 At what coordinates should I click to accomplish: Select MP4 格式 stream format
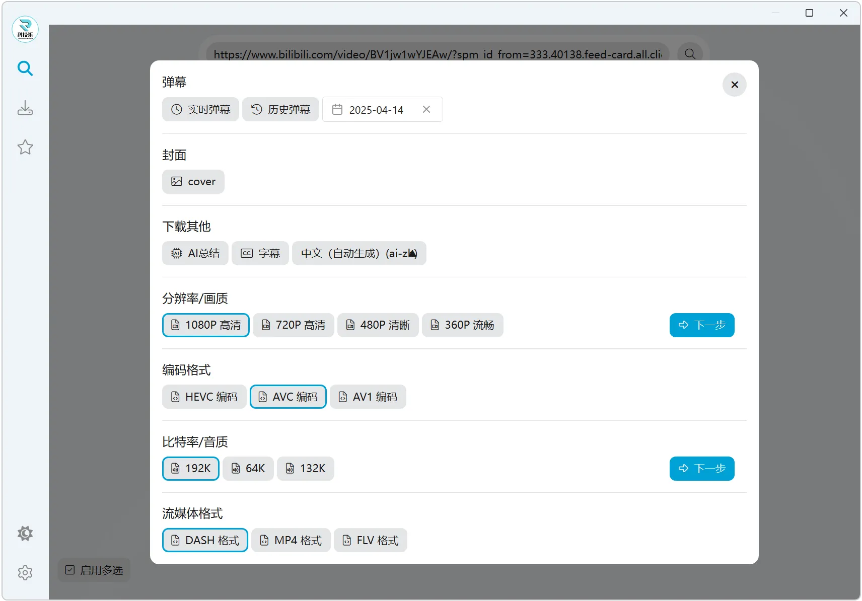click(x=291, y=540)
